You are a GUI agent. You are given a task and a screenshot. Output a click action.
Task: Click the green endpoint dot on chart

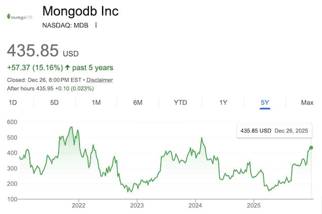(311, 148)
